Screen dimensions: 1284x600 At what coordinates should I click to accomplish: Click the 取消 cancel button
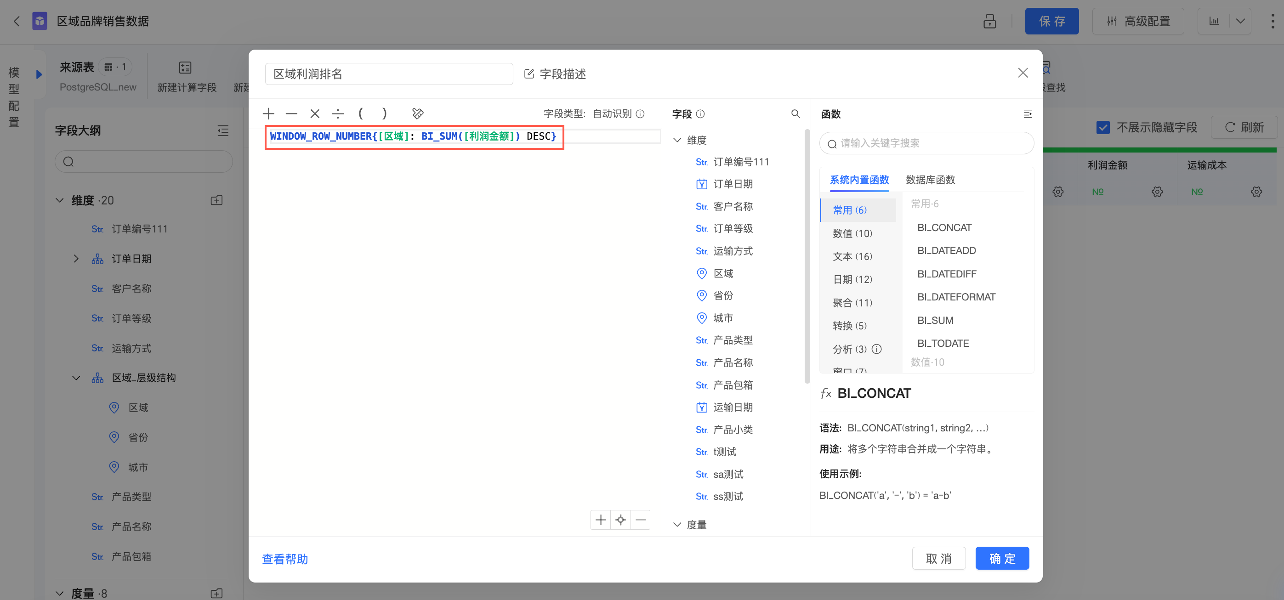click(938, 558)
